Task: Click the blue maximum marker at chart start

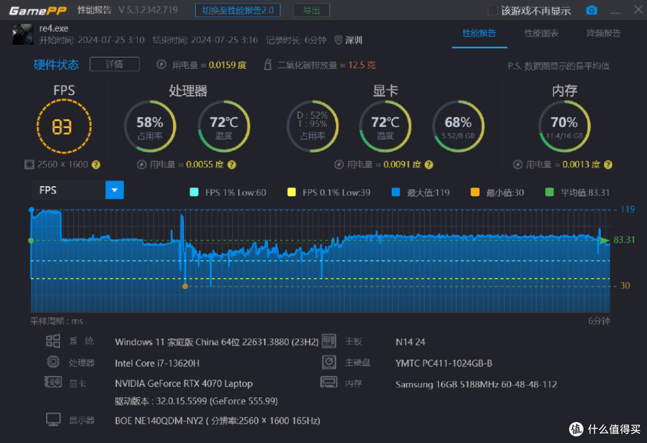Action: coord(31,210)
